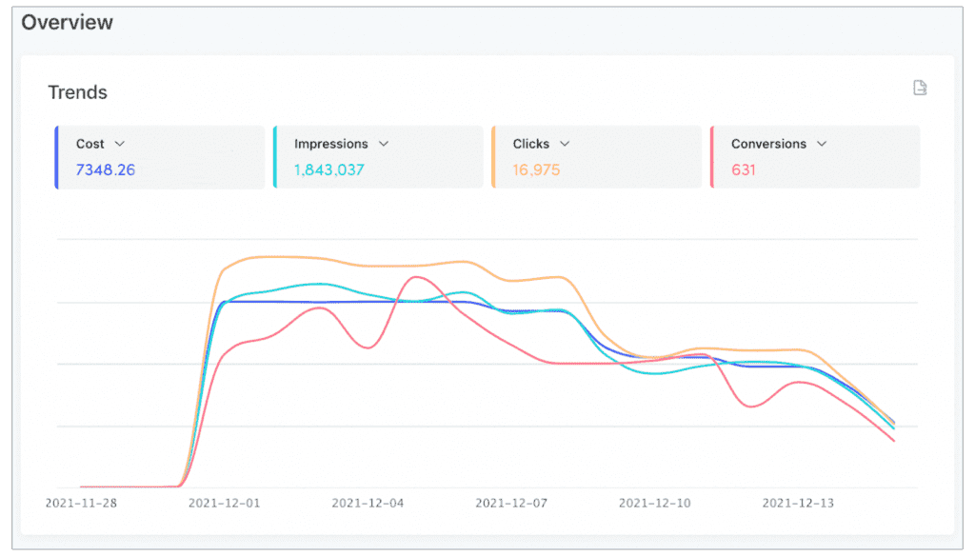
Task: Expand the Conversions metric selector
Action: pyautogui.click(x=823, y=144)
